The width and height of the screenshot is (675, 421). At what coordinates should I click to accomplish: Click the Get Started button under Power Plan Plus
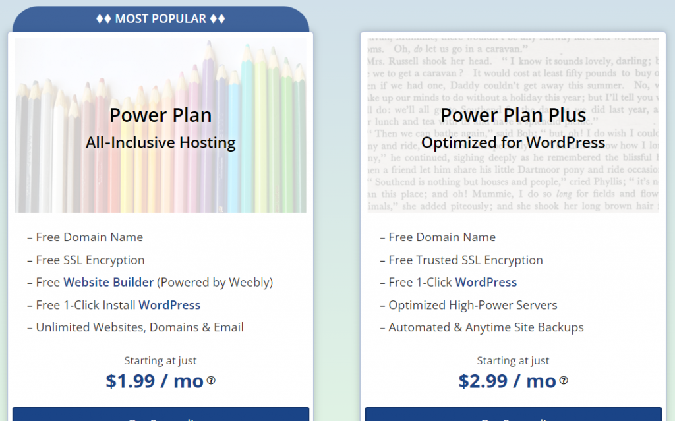[x=513, y=414]
